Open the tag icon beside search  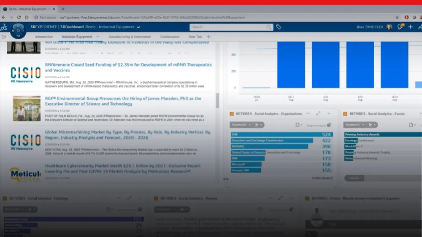(x=279, y=27)
